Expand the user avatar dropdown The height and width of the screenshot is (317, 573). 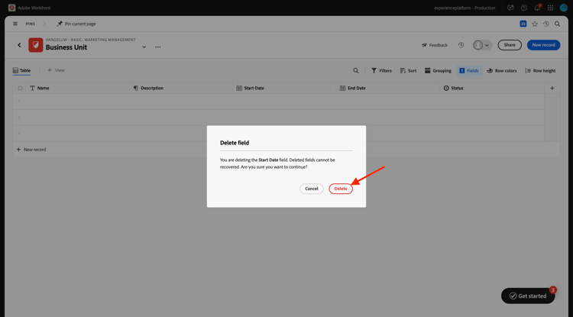coord(482,45)
